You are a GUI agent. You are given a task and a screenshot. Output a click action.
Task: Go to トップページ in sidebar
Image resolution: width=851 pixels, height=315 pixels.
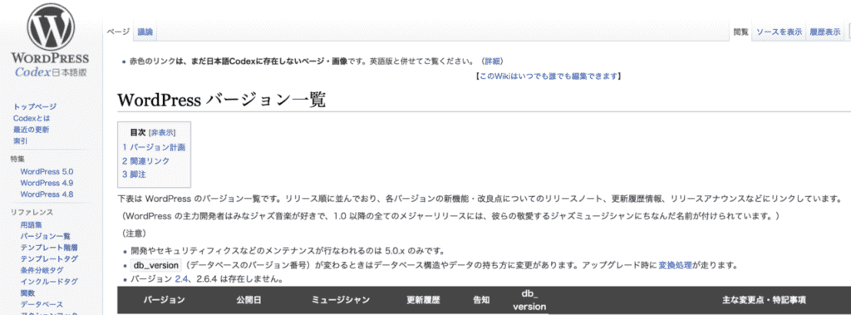click(35, 106)
